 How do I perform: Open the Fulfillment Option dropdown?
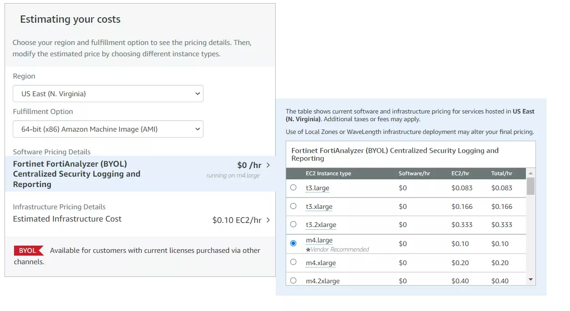pyautogui.click(x=108, y=129)
